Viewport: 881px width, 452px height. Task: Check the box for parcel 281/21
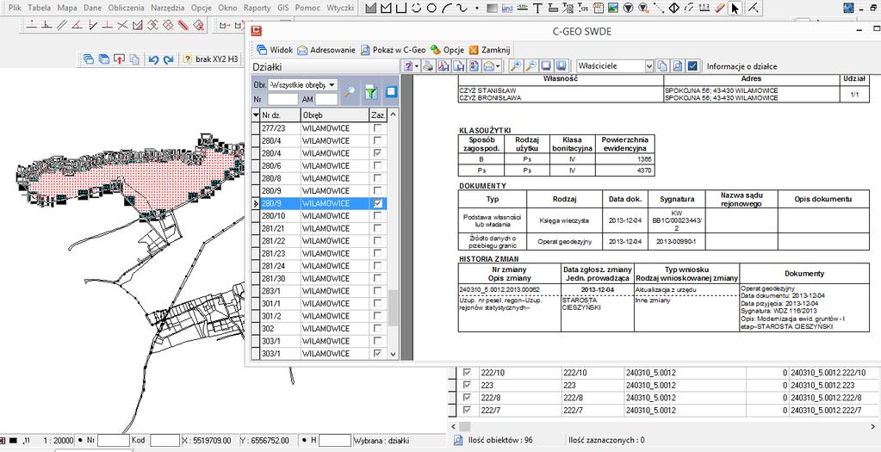(x=378, y=228)
